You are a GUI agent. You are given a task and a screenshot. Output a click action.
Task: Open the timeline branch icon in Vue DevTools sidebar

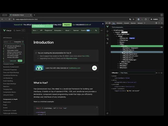point(107,43)
